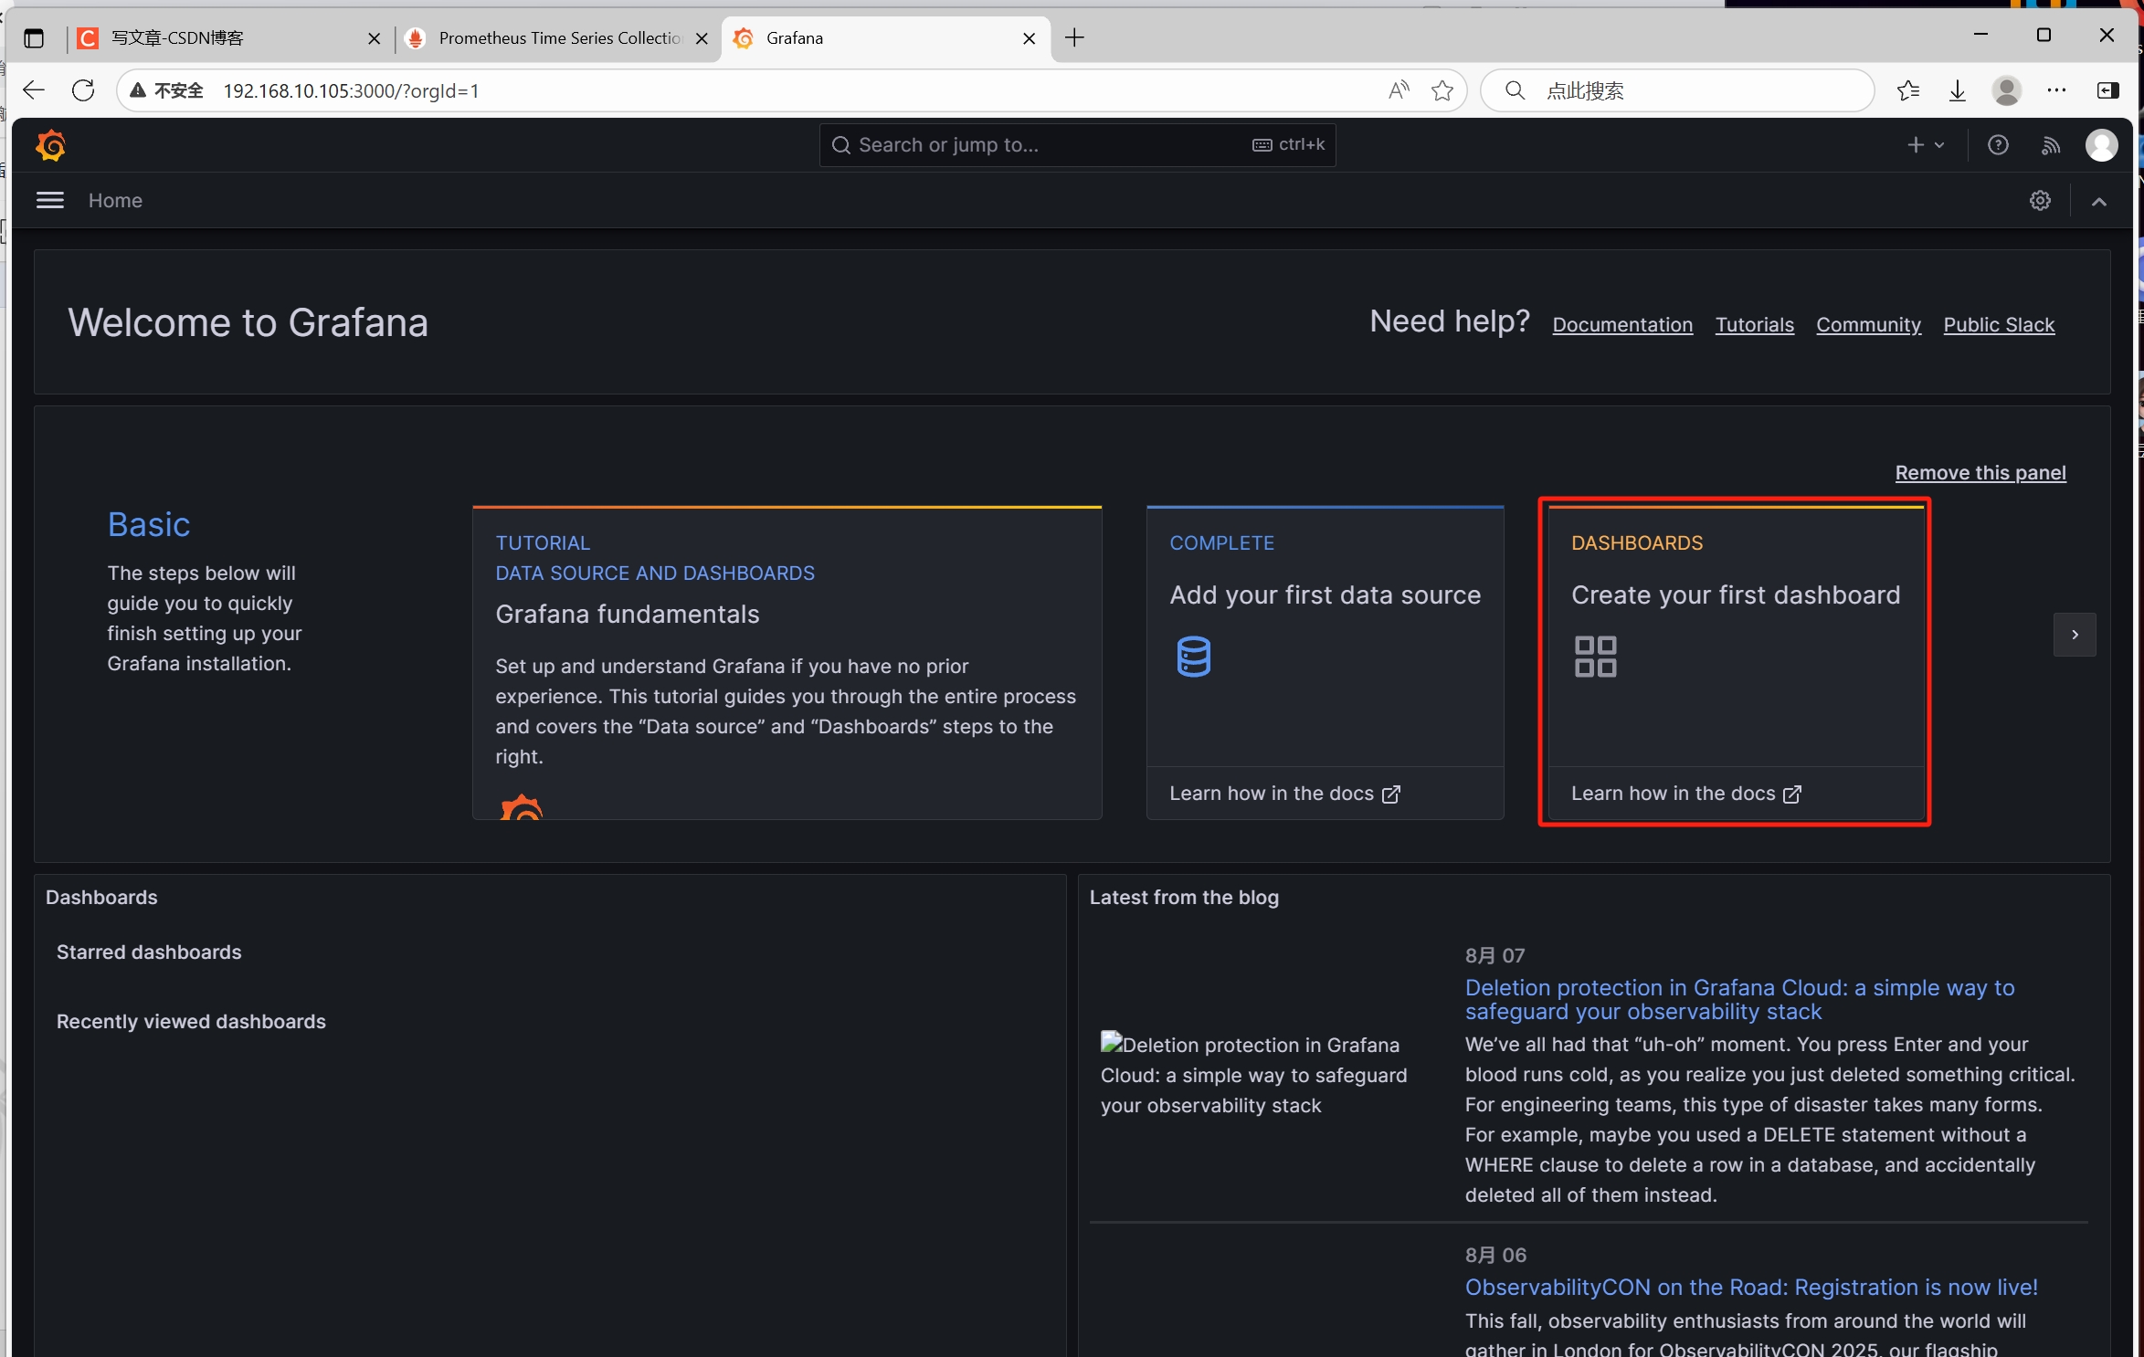Click the browser search box
Viewport: 2144px width, 1357px height.
(1677, 90)
